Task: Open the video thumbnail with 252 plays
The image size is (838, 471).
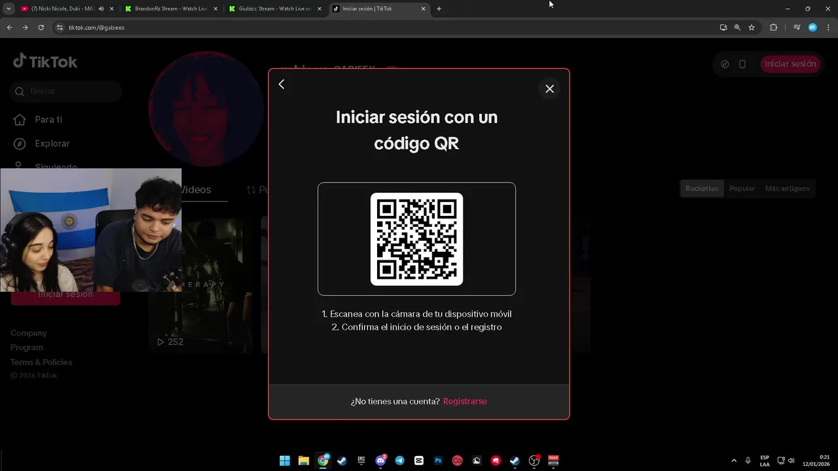Action: (200, 286)
